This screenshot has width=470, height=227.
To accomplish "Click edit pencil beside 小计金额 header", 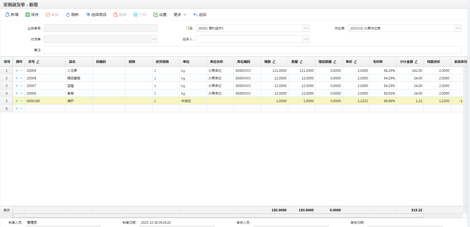I will pyautogui.click(x=416, y=62).
